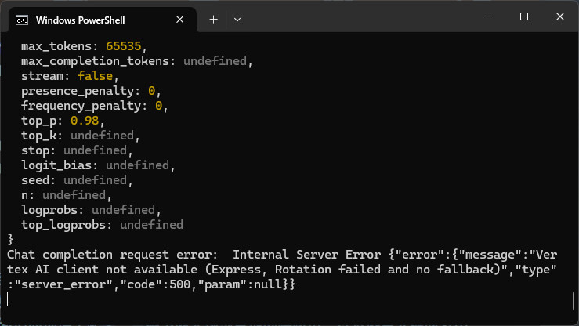This screenshot has width=579, height=326.
Task: Click the logit_bias line in the output
Action: 95,165
